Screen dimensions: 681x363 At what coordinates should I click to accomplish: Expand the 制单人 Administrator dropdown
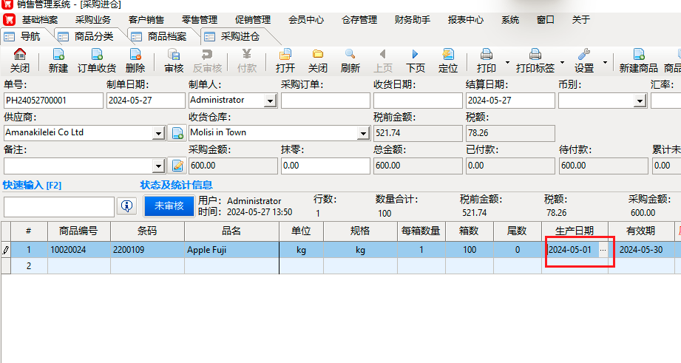270,101
